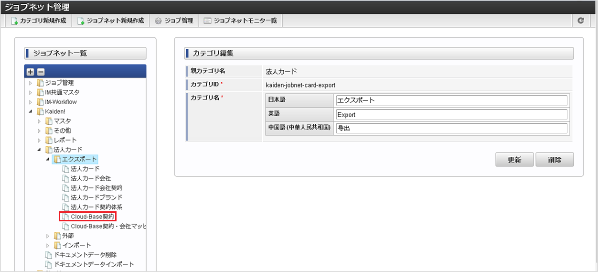Viewport: 598px width, 272px height.
Task: Select the IM-Workflow tree node
Action: 61,102
